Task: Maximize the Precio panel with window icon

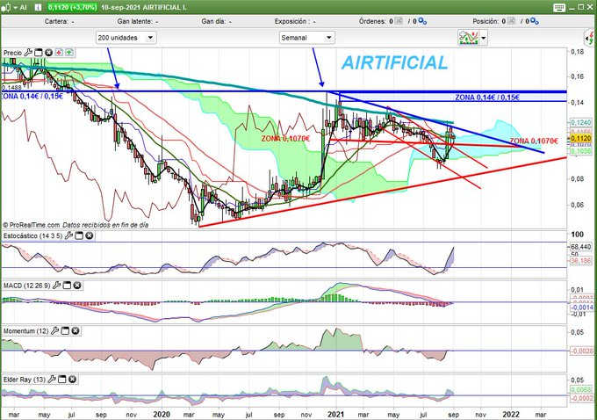Action: (39, 53)
